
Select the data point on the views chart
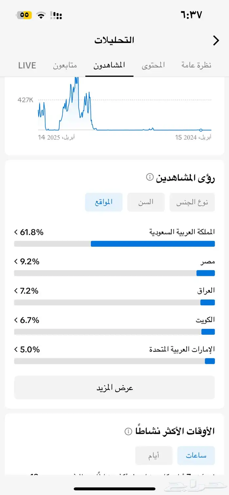tap(201, 130)
